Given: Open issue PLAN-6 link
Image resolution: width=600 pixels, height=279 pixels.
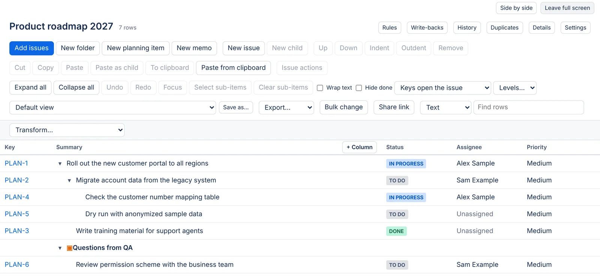Looking at the screenshot, I should click(x=17, y=265).
